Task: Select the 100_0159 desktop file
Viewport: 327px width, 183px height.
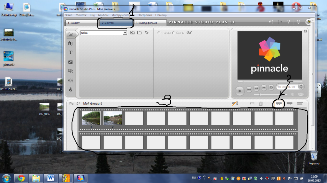Action: [x=44, y=109]
